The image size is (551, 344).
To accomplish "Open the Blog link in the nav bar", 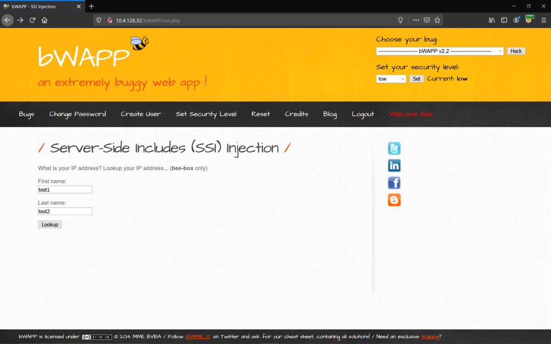I will pyautogui.click(x=330, y=114).
